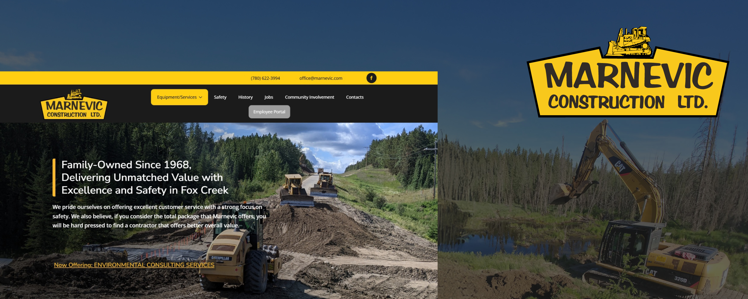
Task: Expand the Equipment/Services dropdown menu
Action: (179, 97)
